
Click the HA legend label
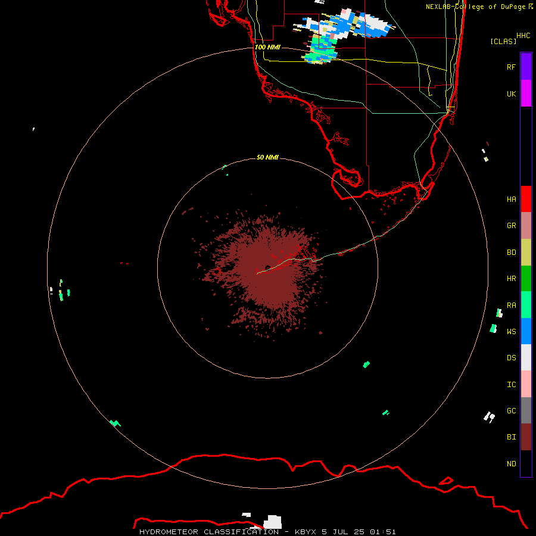(511, 199)
